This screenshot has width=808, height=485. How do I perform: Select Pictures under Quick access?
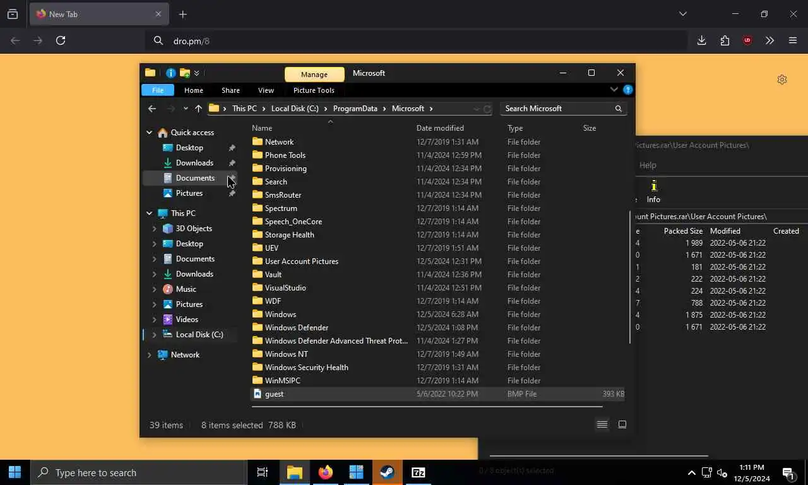tap(189, 193)
